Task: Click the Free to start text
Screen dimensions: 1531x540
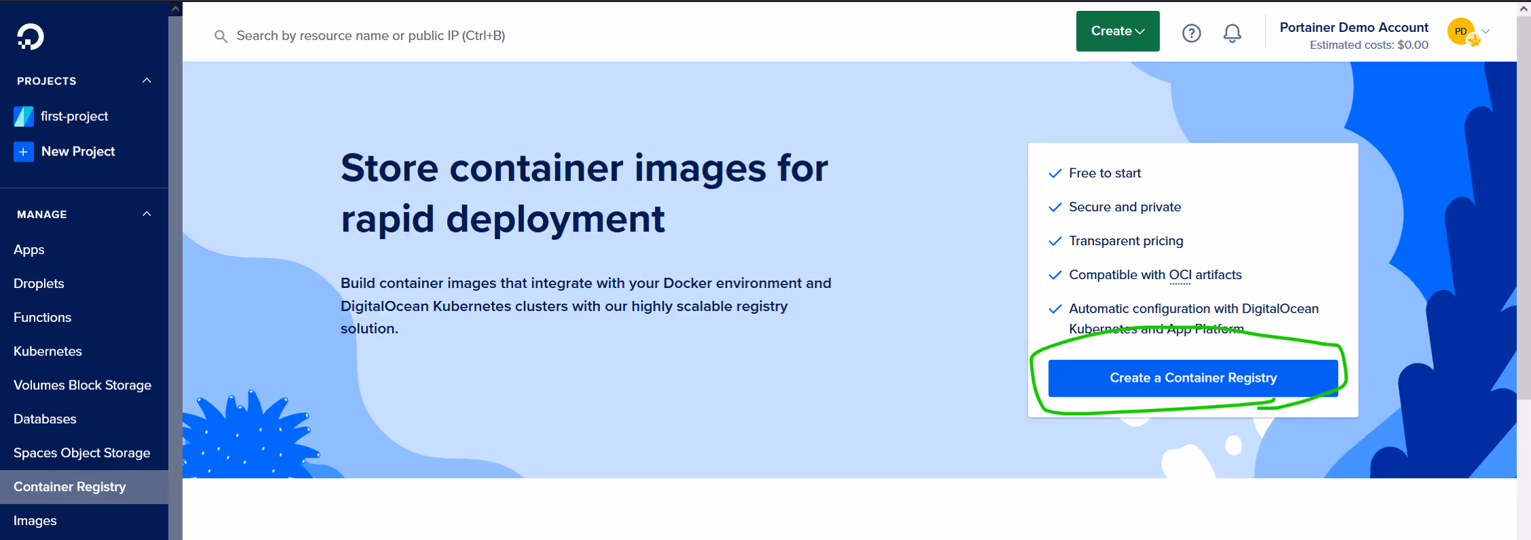Action: (1105, 173)
